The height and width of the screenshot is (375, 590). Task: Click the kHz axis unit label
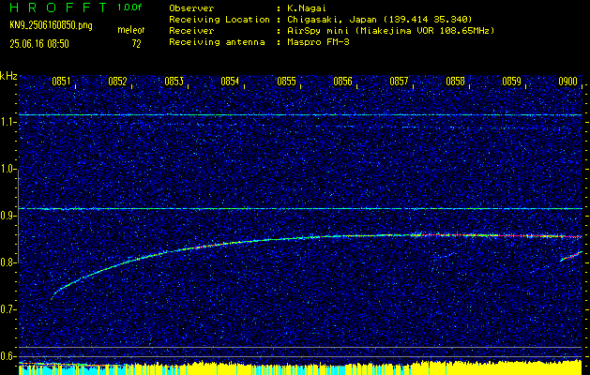[x=8, y=76]
